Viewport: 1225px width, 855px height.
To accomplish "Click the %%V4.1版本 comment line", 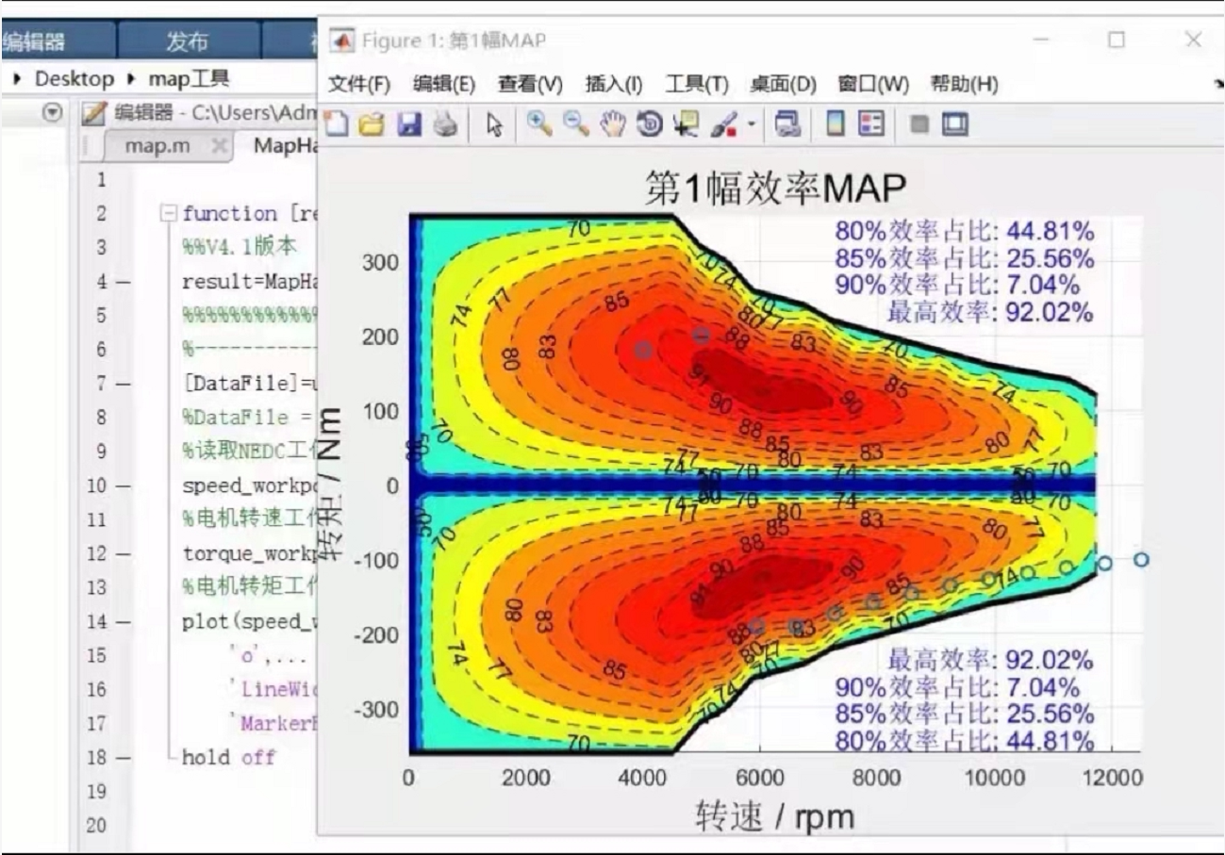I will [x=240, y=248].
